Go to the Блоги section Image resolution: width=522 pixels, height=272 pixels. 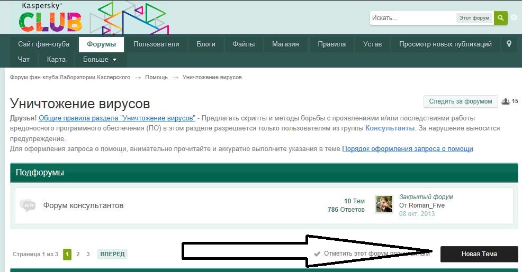tap(206, 44)
